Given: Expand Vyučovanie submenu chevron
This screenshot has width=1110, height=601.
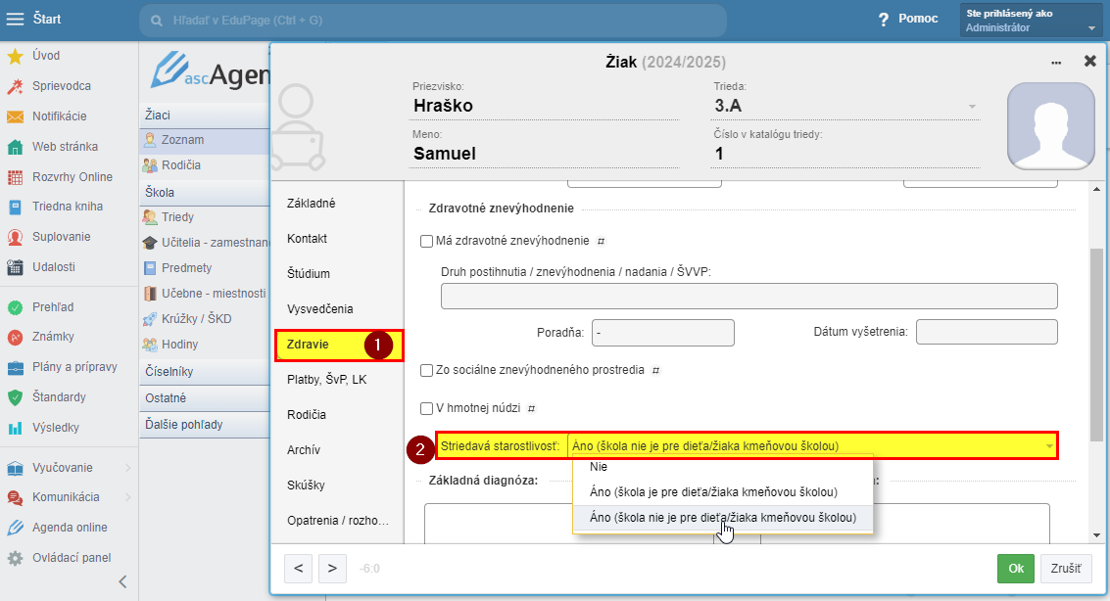Looking at the screenshot, I should (x=128, y=468).
